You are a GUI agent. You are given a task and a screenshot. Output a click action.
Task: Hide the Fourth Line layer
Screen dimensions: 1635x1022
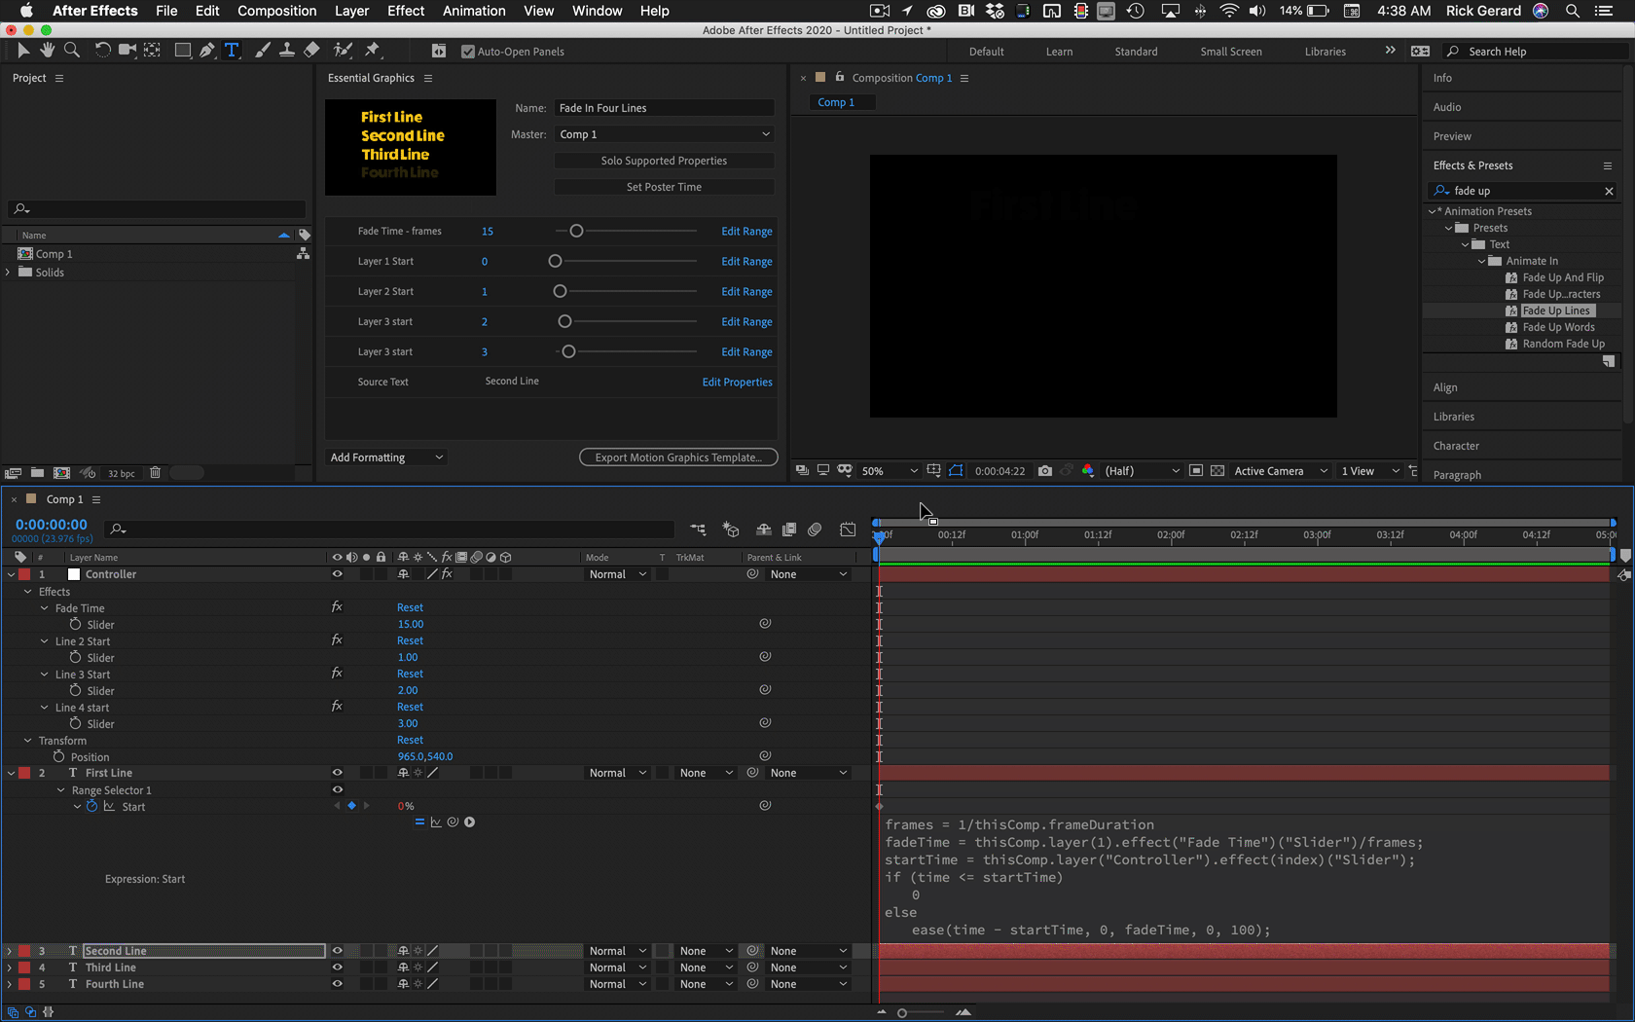[x=338, y=984]
